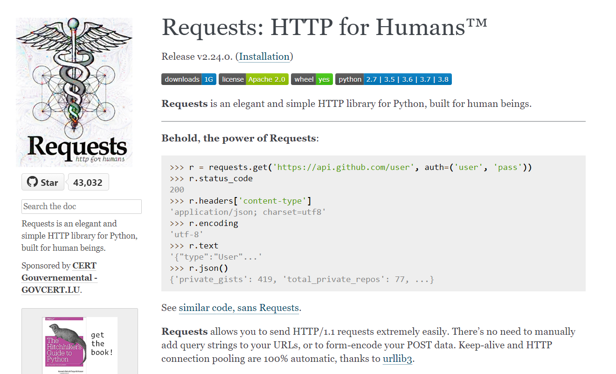Click the r.encoding code line
616x374 pixels.
204,223
